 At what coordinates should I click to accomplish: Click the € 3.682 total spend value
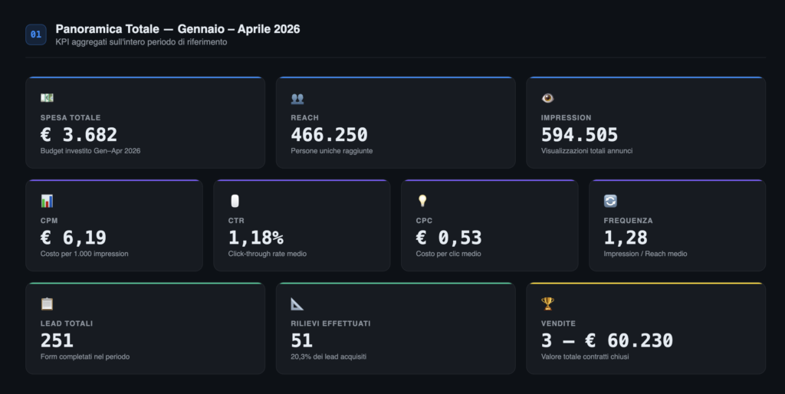[x=79, y=135]
